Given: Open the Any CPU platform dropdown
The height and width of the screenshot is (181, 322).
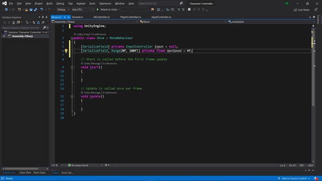Looking at the screenshot, I should (x=83, y=10).
